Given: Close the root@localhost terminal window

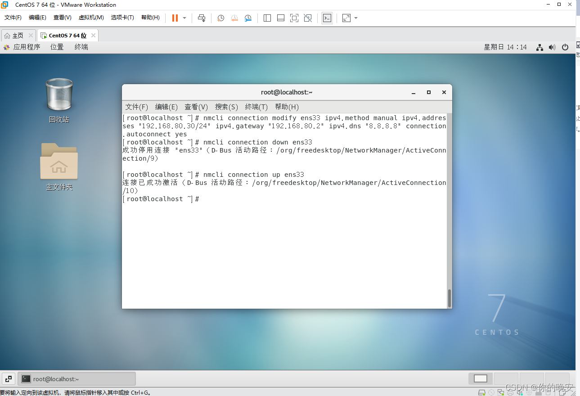Looking at the screenshot, I should click(x=444, y=92).
